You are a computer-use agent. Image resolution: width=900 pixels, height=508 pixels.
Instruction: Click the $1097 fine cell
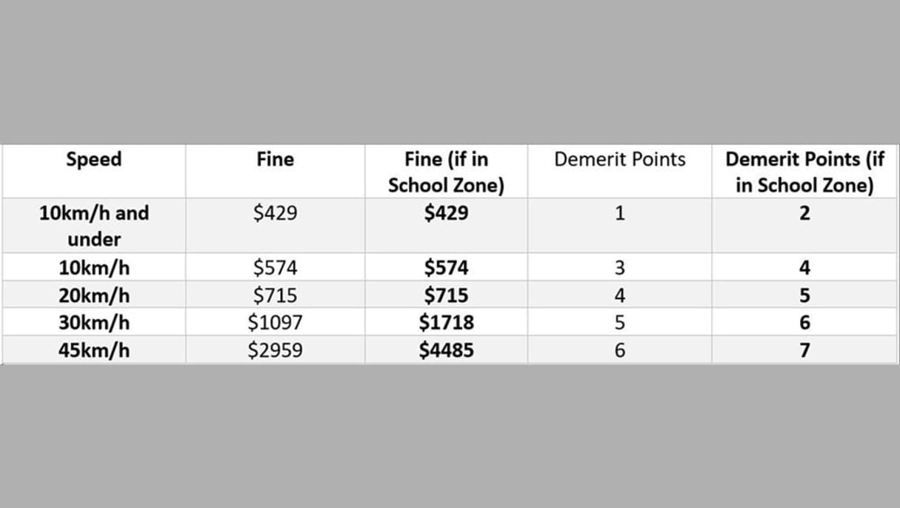coord(275,323)
